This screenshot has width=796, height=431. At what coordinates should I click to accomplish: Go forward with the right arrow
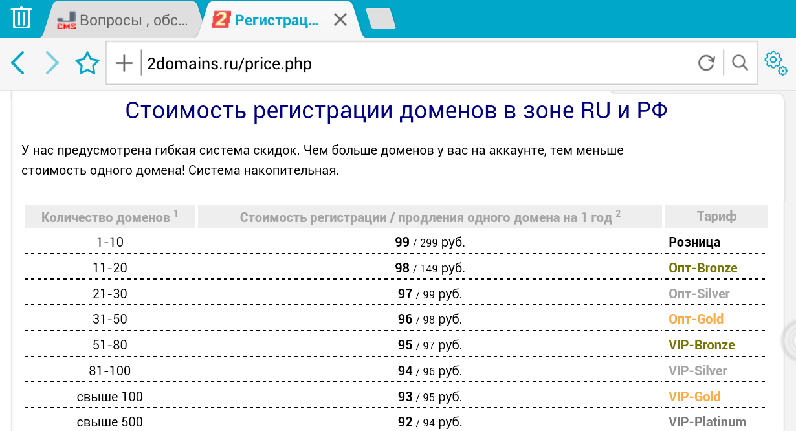(52, 63)
